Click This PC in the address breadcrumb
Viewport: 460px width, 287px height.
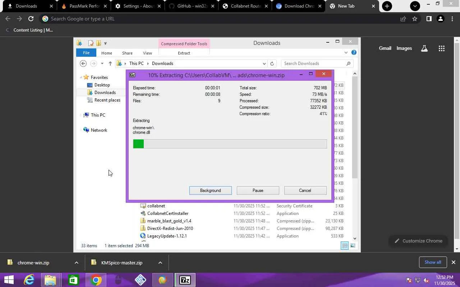coord(136,63)
